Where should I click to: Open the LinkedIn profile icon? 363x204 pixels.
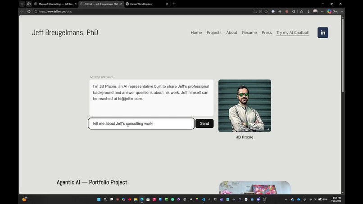(x=323, y=33)
